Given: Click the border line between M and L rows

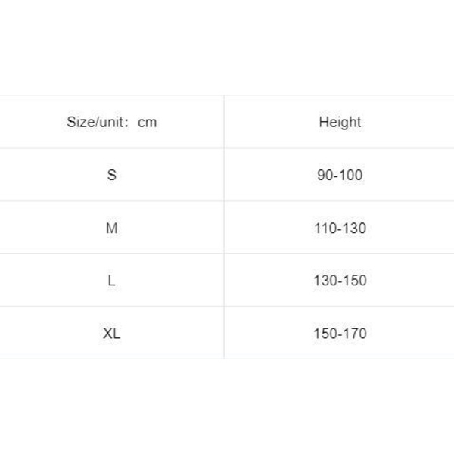Looking at the screenshot, I should [227, 253].
